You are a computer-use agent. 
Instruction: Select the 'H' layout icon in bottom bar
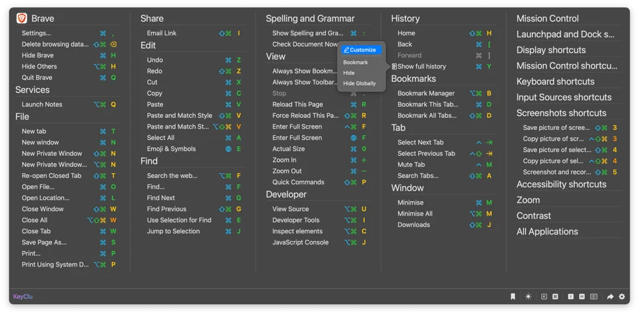pyautogui.click(x=582, y=296)
